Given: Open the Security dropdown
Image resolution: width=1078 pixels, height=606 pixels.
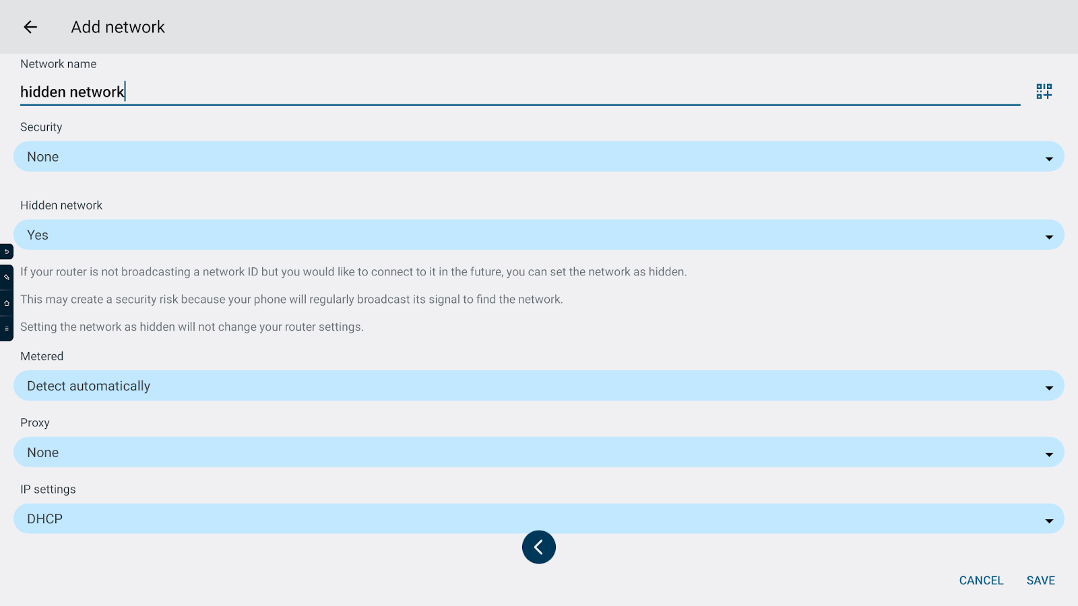Looking at the screenshot, I should click(x=538, y=157).
